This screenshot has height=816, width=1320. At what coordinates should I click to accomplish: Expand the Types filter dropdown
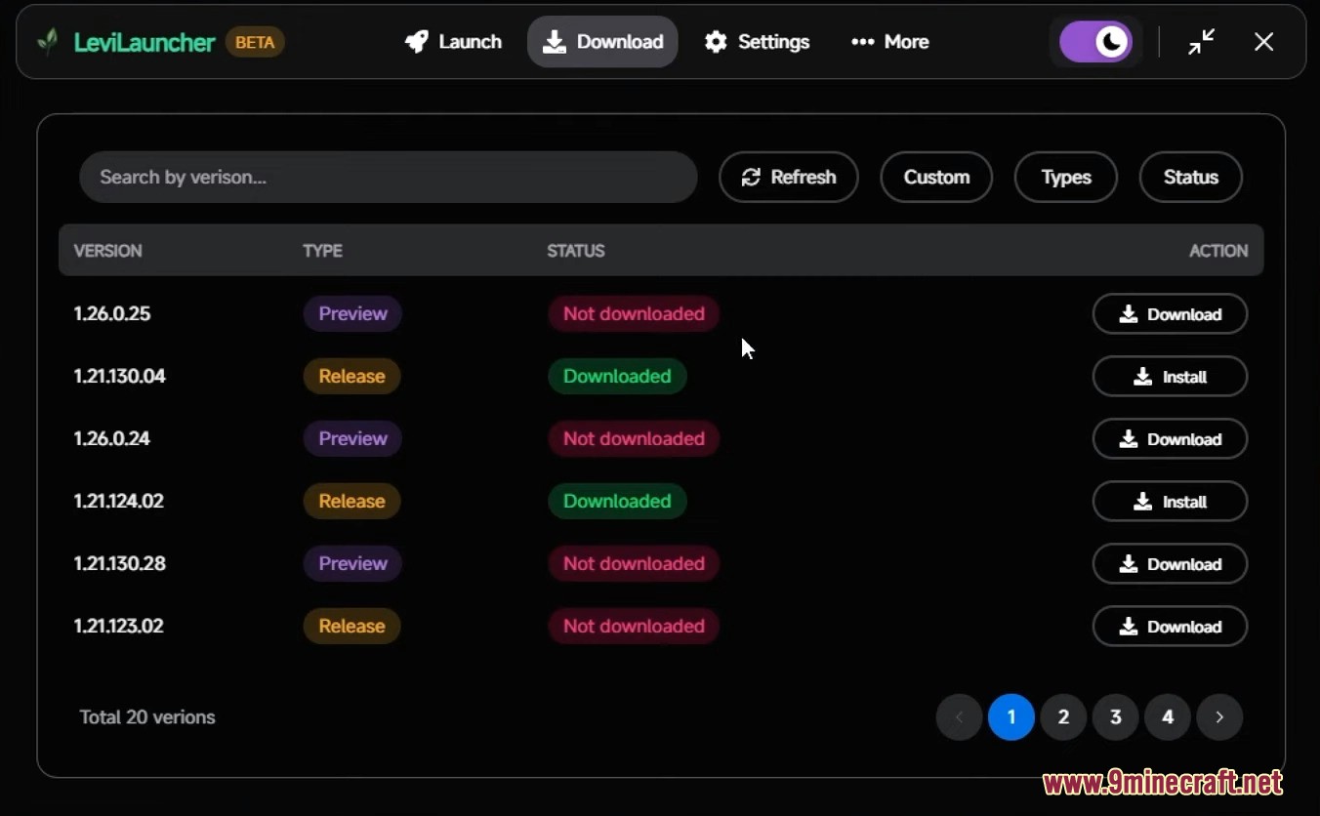[x=1065, y=177]
